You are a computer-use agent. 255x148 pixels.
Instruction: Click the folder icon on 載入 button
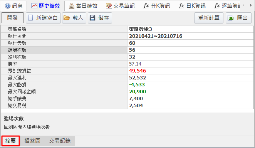pos(67,18)
